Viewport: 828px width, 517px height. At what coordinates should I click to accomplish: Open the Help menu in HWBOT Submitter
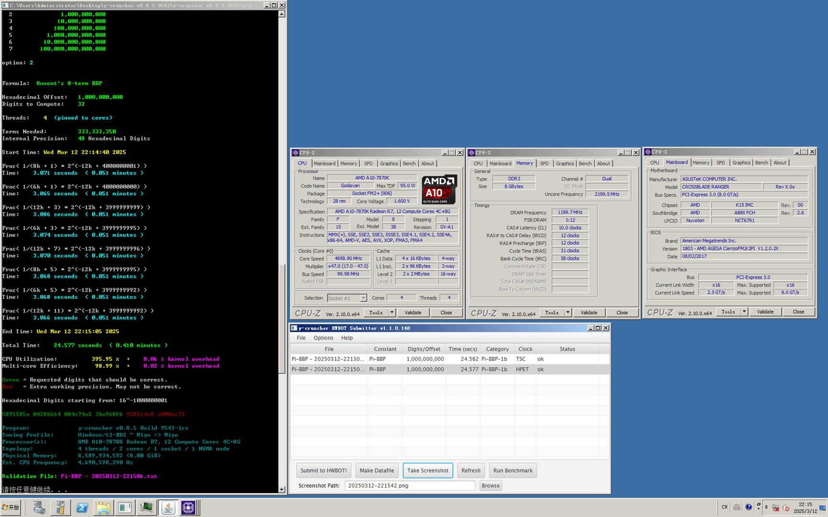point(347,338)
